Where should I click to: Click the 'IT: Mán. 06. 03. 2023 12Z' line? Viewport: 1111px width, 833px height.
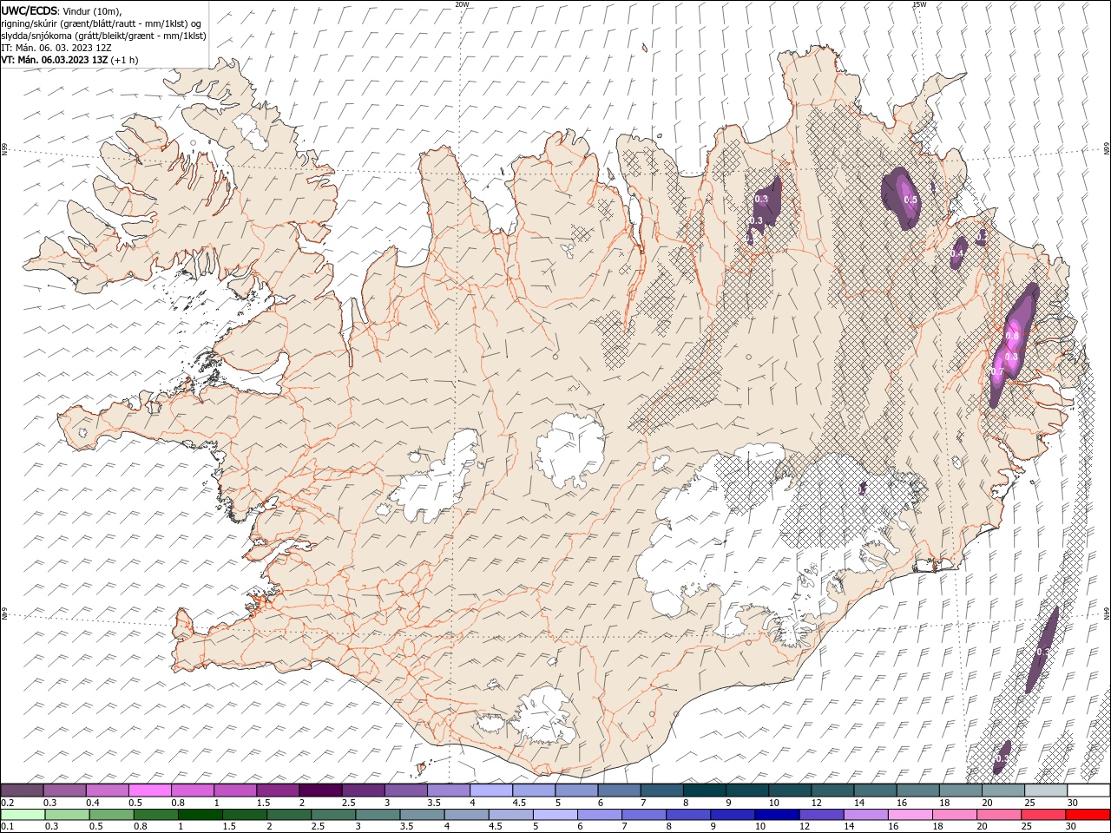coord(57,48)
